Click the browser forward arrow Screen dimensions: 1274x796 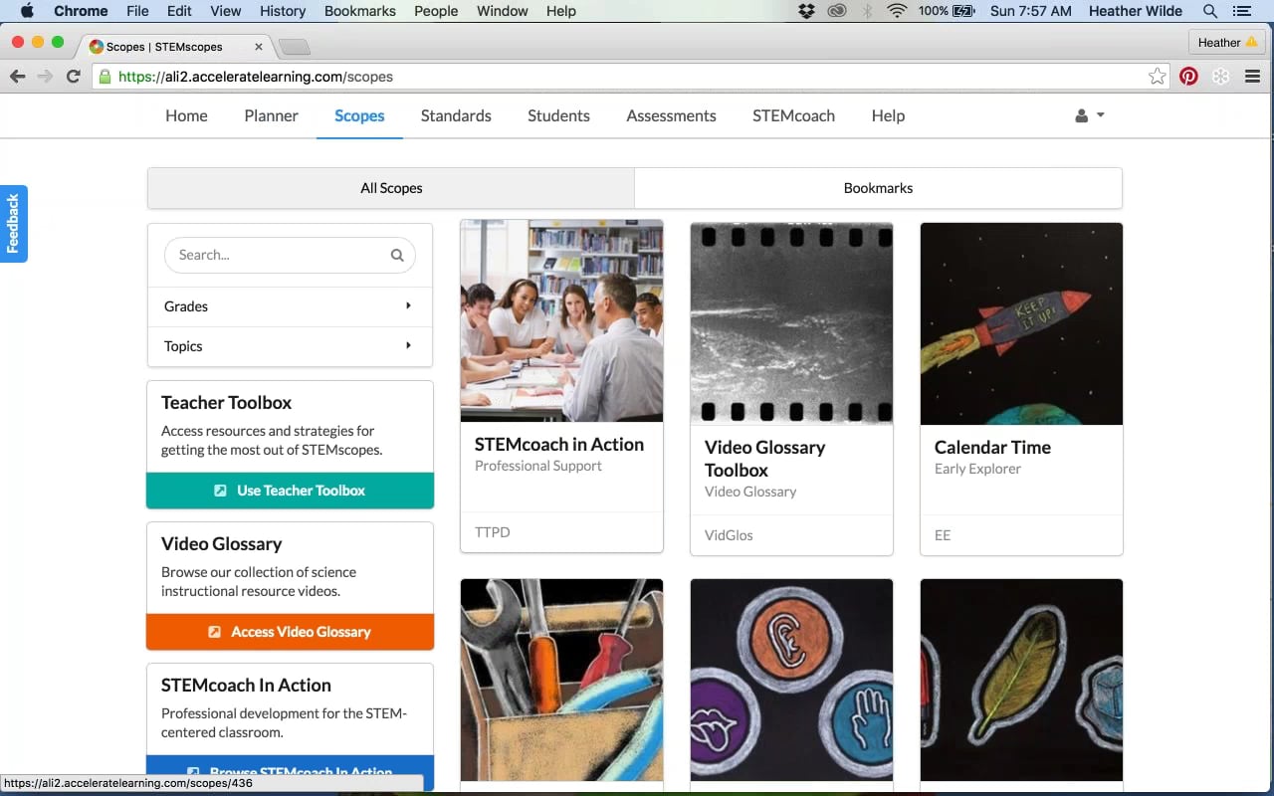[x=45, y=77]
